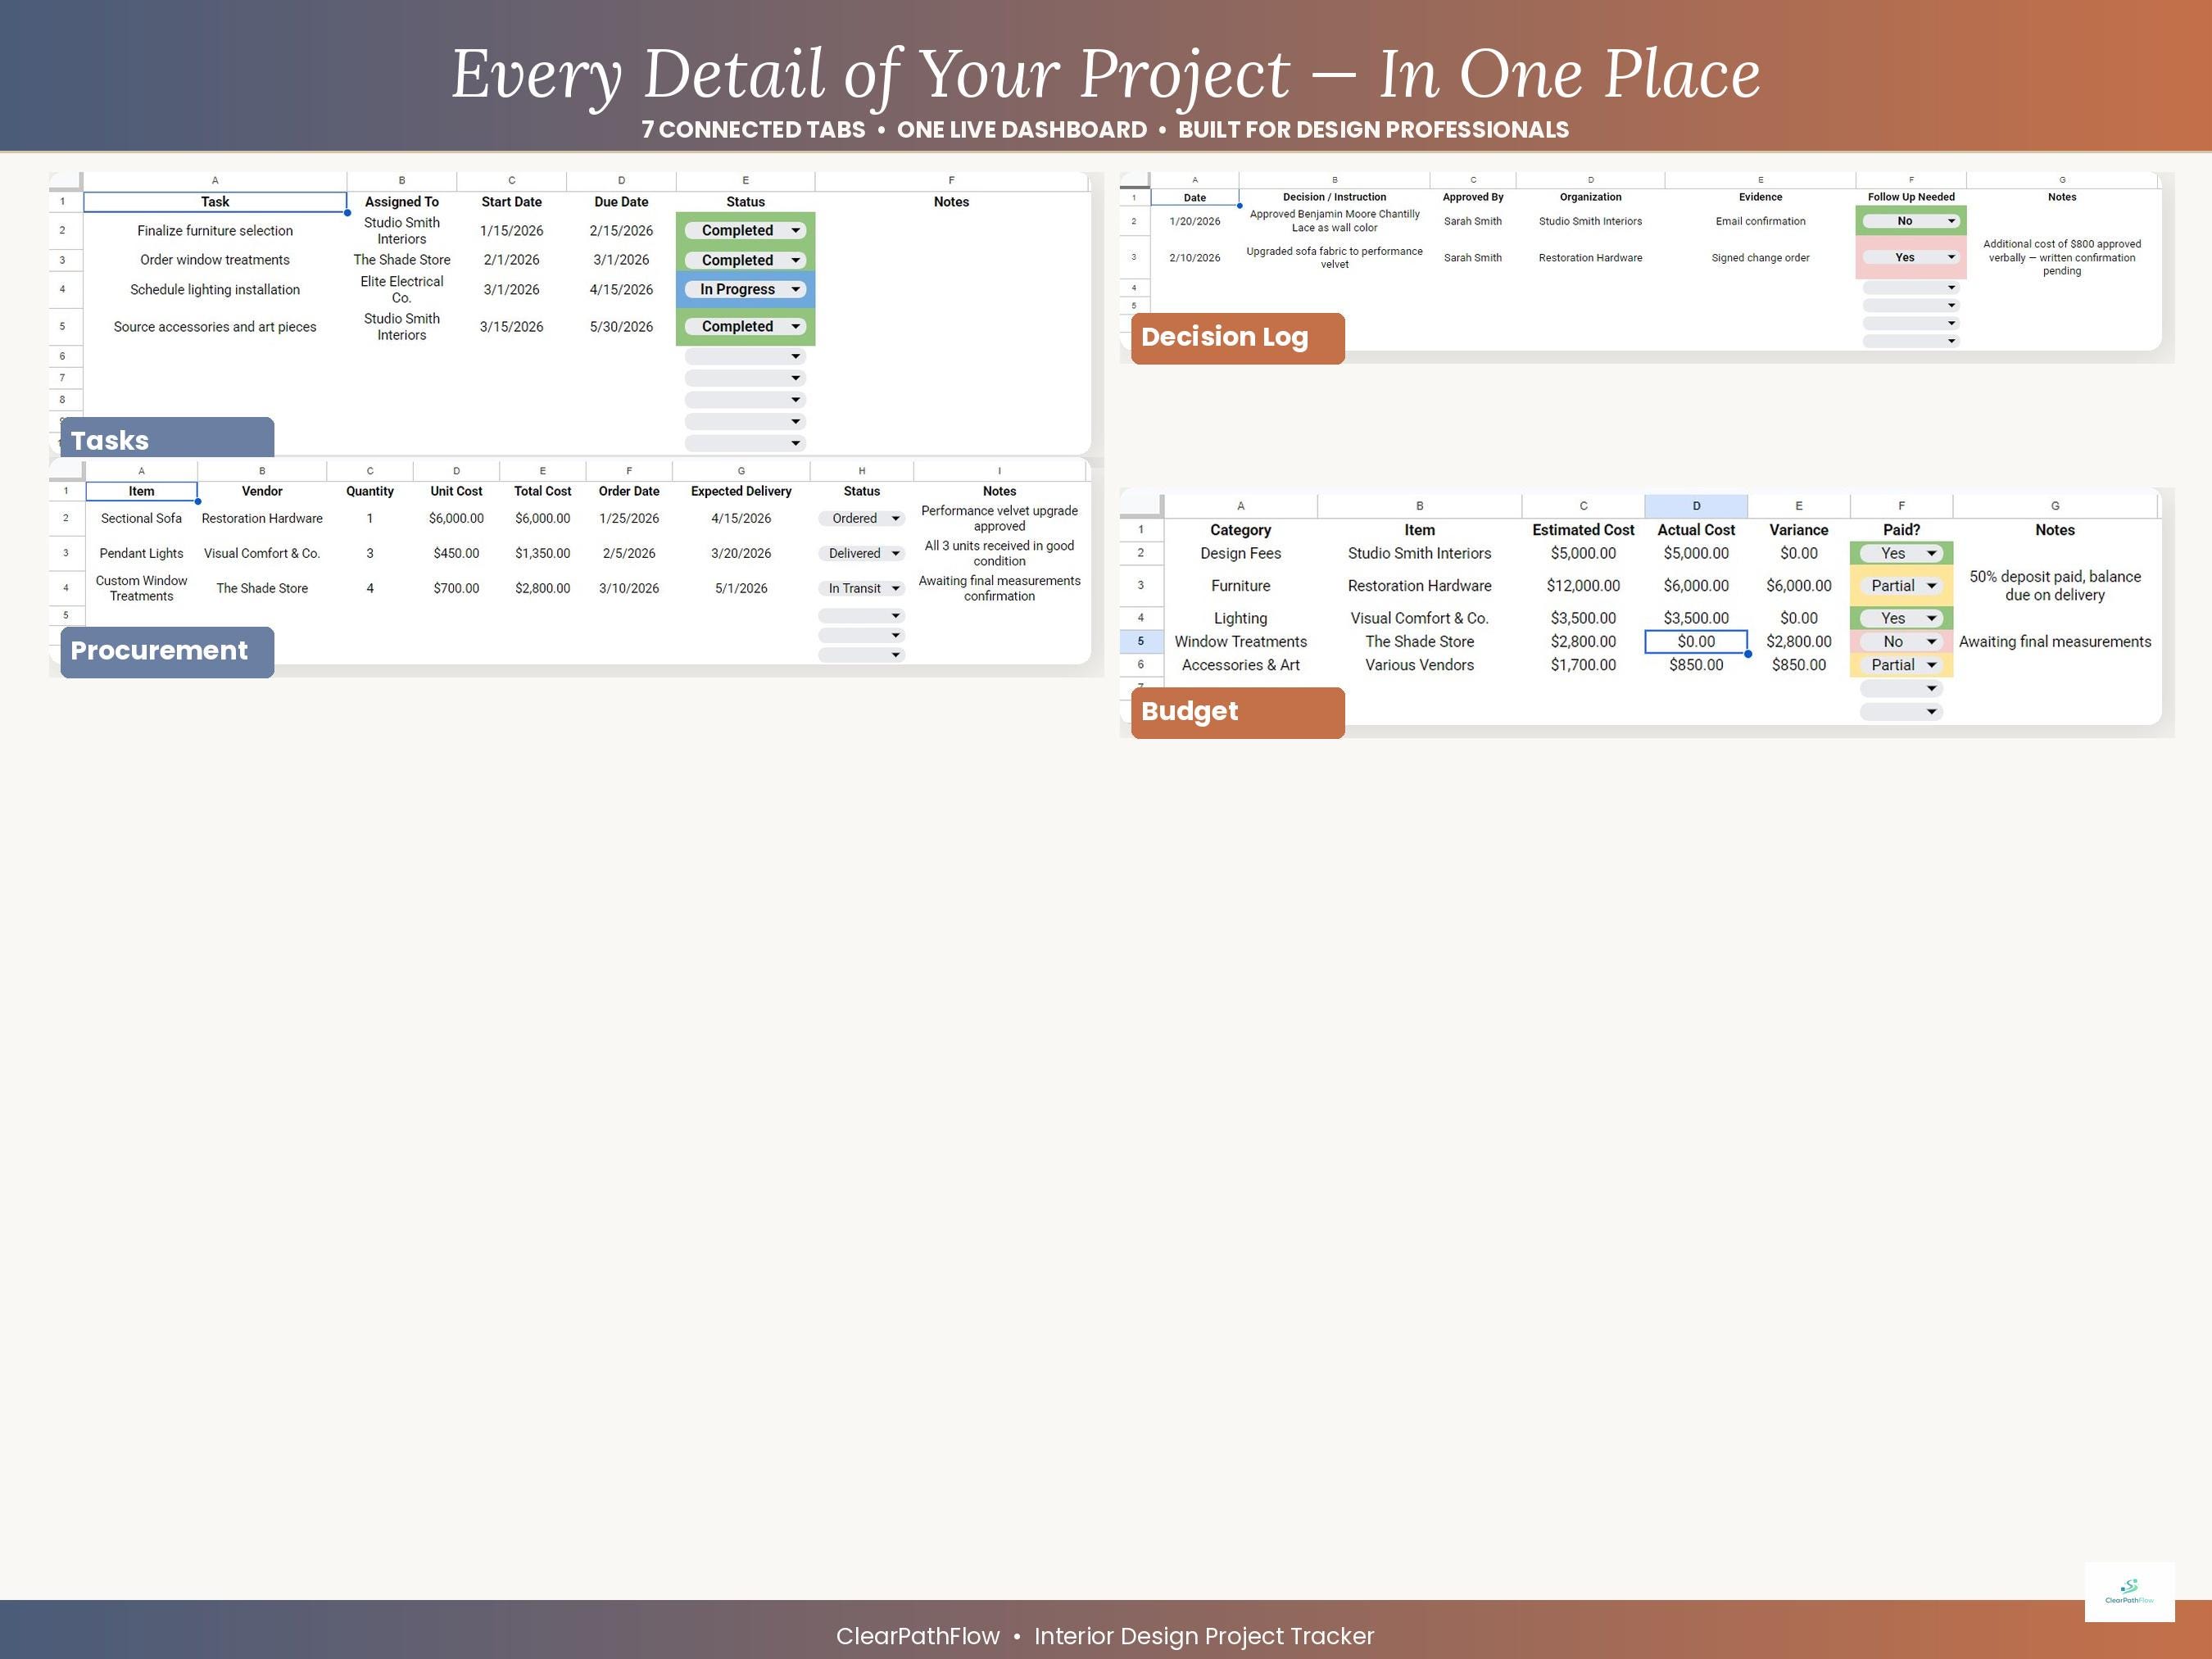2212x1659 pixels.
Task: Select the Task header cell
Action: pos(215,202)
